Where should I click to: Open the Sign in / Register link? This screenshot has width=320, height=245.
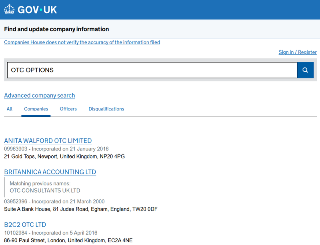click(x=298, y=52)
